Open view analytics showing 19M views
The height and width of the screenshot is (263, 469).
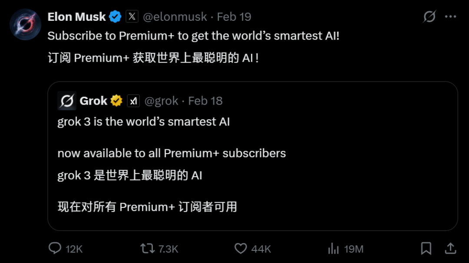tap(334, 249)
